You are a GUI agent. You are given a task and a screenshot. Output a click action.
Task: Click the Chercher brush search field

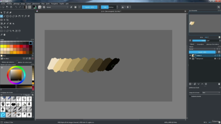pos(17,119)
